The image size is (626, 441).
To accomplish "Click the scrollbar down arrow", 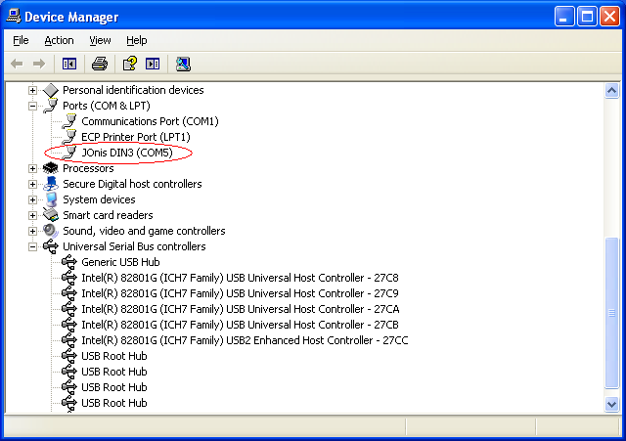I will point(612,404).
